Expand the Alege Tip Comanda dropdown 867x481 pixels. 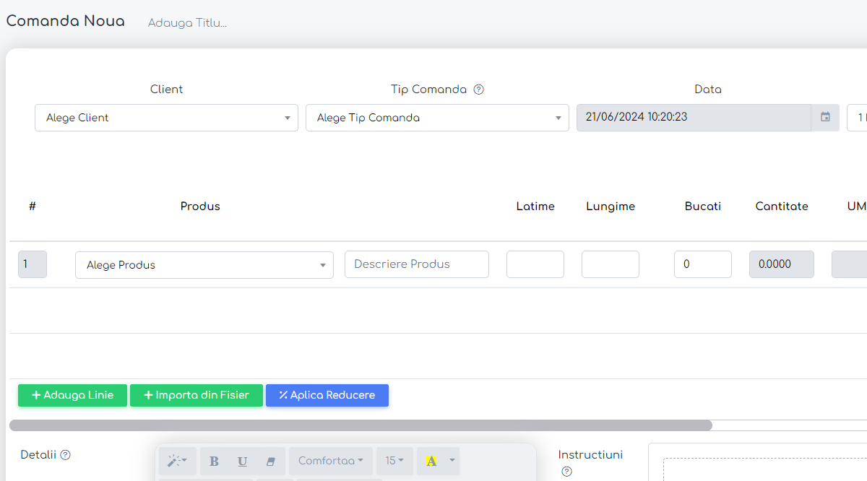[x=437, y=118]
